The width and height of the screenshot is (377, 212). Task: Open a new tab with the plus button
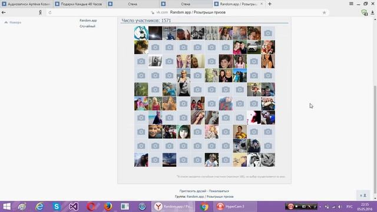270,4
